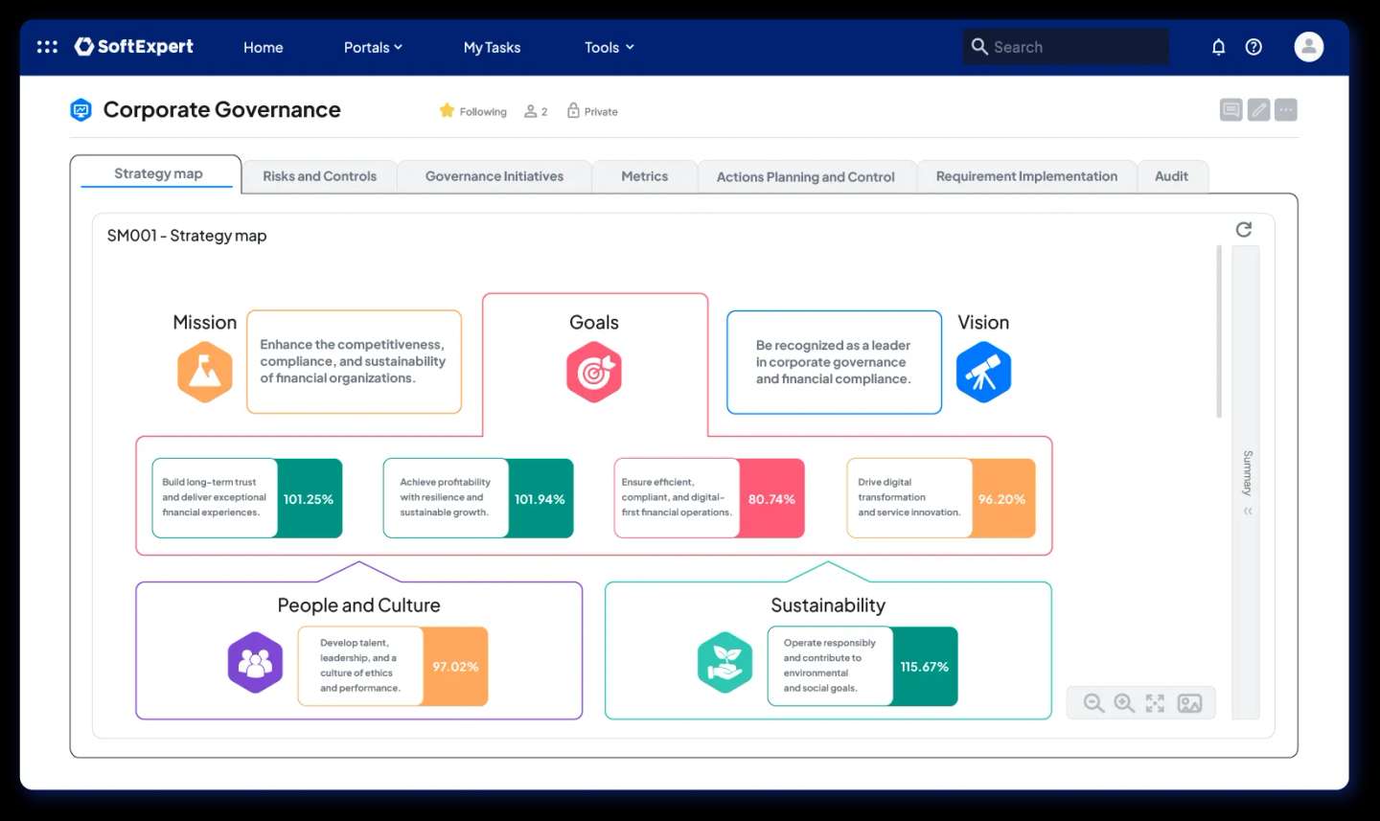The height and width of the screenshot is (821, 1380).
Task: Click into the Search field
Action: point(1073,47)
